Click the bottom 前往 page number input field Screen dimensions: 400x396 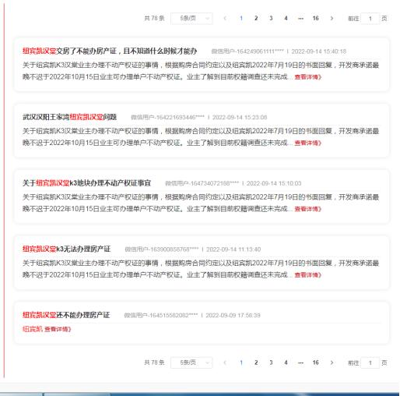point(370,362)
